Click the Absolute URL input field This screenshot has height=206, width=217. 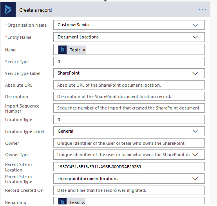tap(129, 85)
